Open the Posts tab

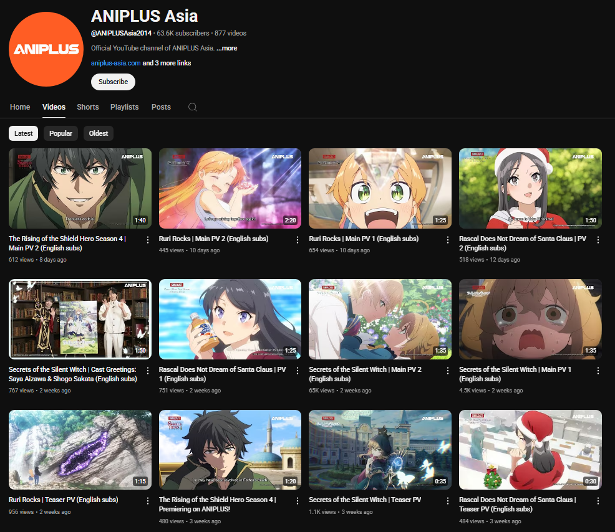pos(161,107)
